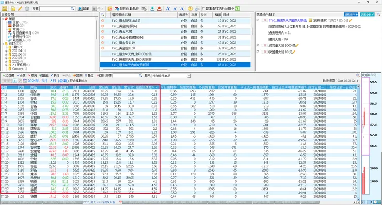Screen dimensions: 382x205
Task: Select the strategy row FYC_黃金多1119
Action: (175, 43)
